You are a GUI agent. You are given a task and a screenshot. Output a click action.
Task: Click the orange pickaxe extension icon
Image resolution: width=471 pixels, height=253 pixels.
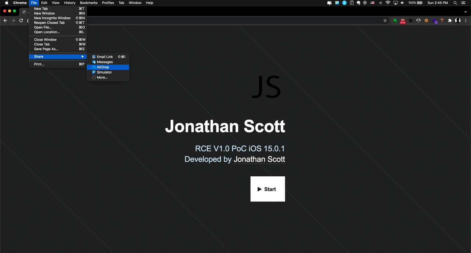click(x=442, y=21)
